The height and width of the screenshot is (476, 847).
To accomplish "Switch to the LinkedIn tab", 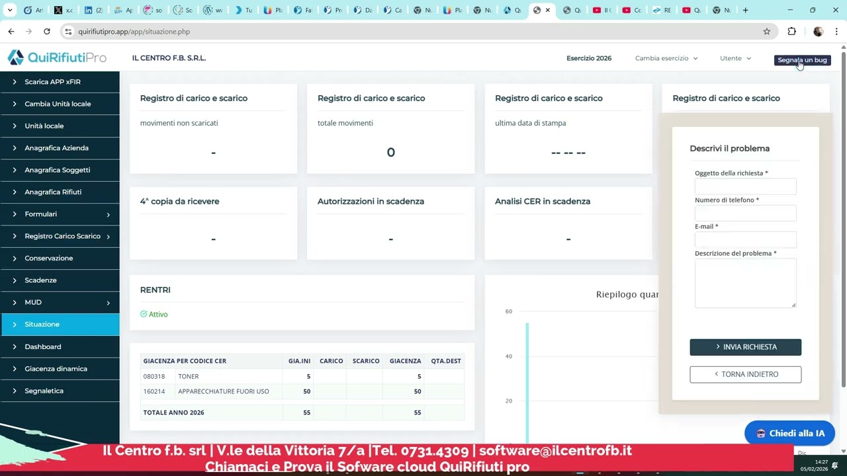I will click(94, 10).
